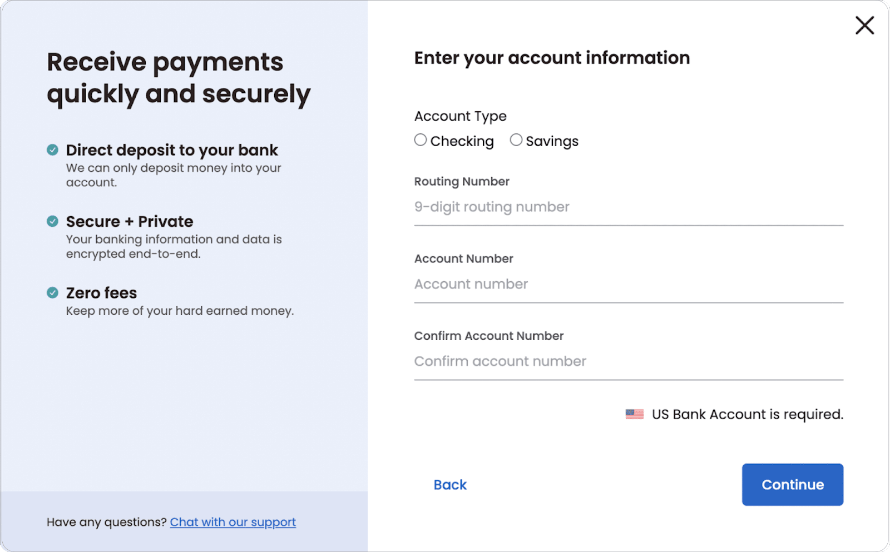Click the checkmark icon beside Direct deposit
Viewport: 890px width, 552px height.
(52, 150)
